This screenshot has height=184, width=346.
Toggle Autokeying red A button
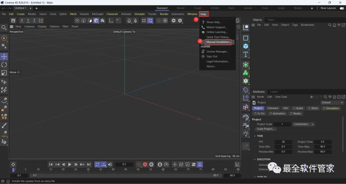pyautogui.click(x=145, y=164)
